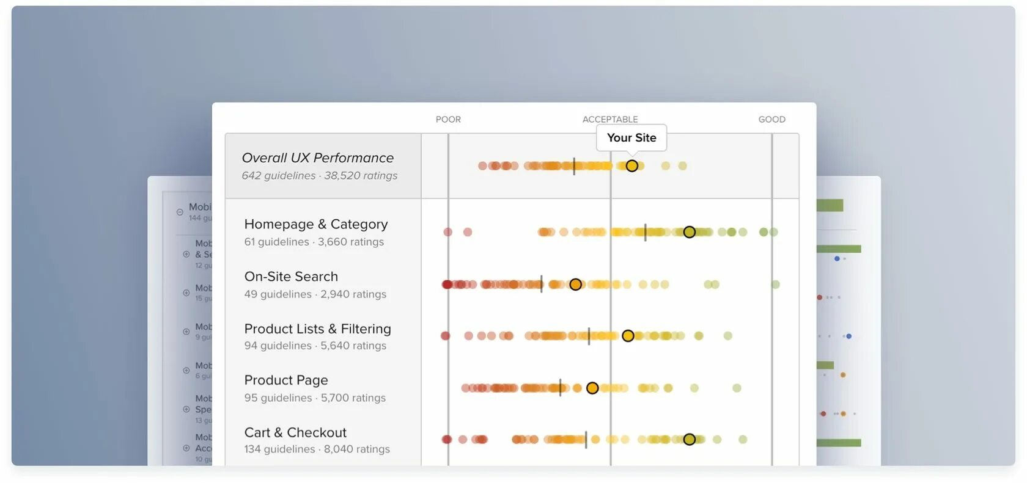1027x483 pixels.
Task: Expand the Mobile 6 guidelines row
Action: click(x=186, y=371)
